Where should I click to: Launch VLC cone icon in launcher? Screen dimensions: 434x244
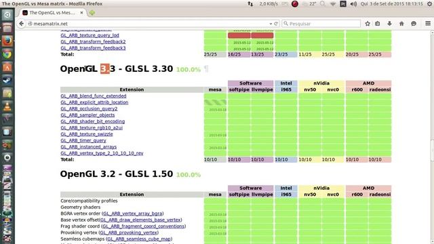tap(7, 106)
